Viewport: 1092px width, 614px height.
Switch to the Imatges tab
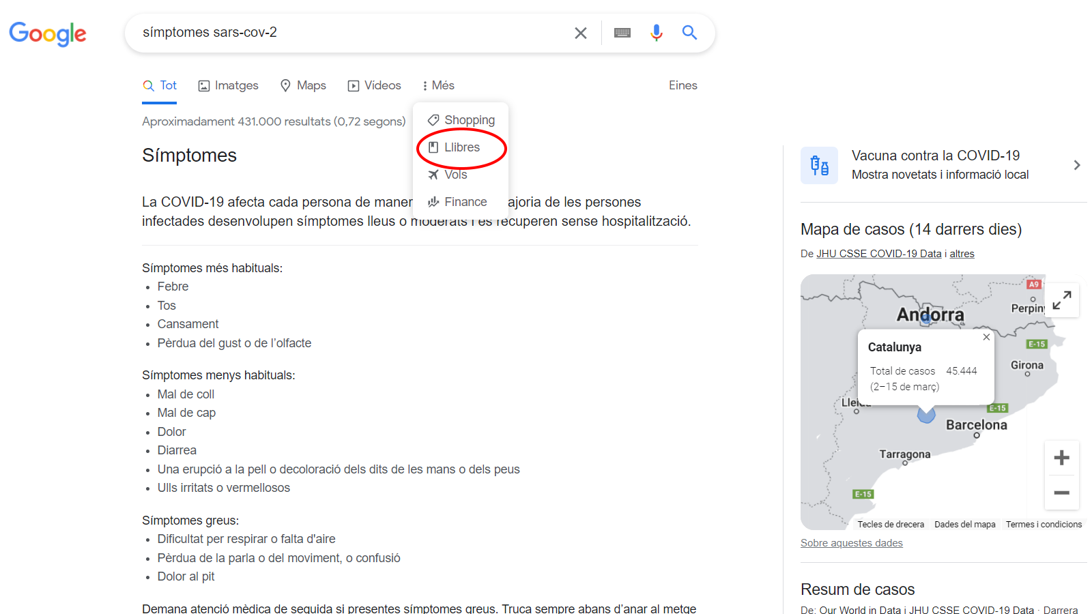pos(228,85)
